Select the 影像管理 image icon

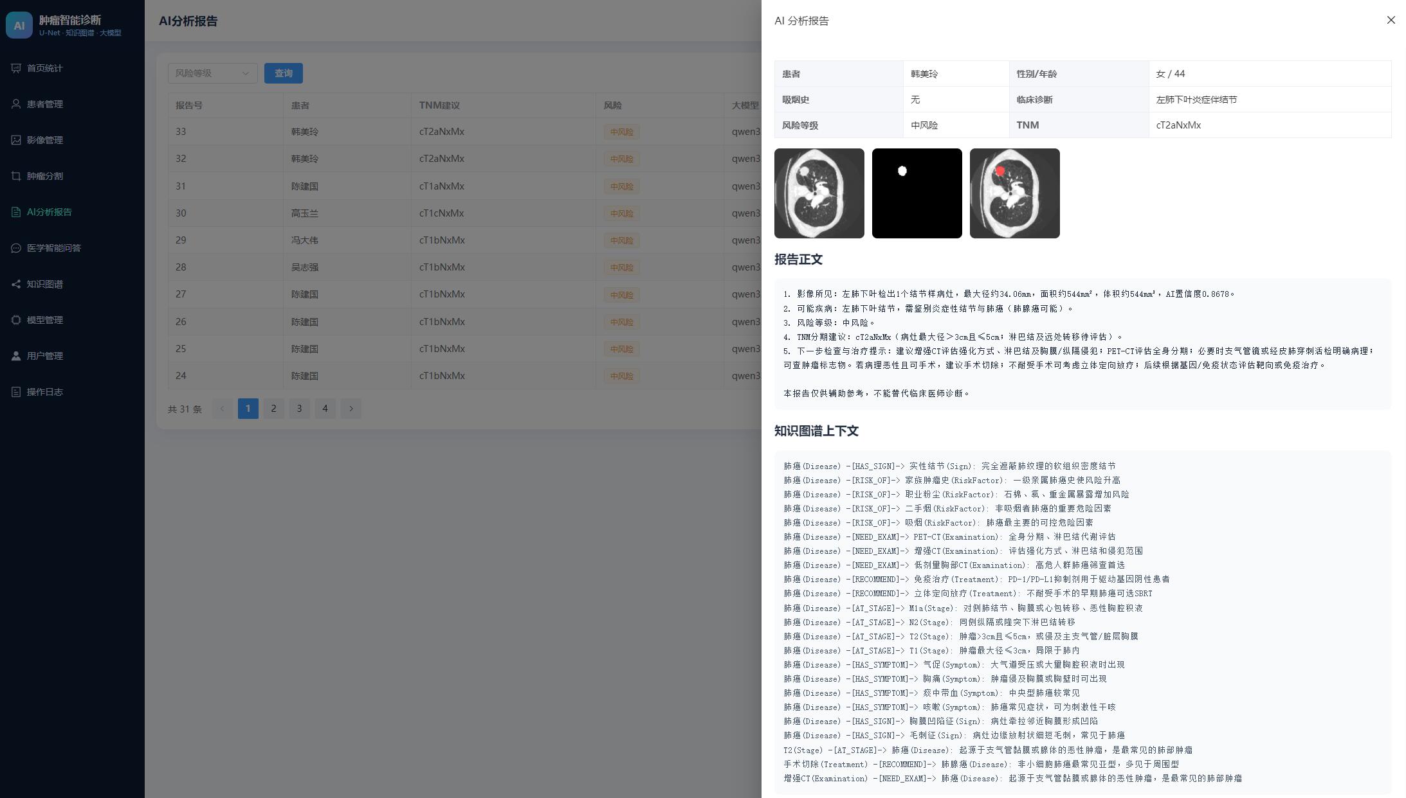tap(16, 140)
